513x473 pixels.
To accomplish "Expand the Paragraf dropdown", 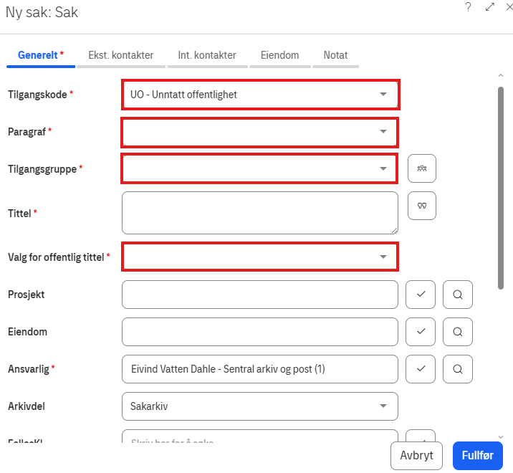I will coord(383,131).
